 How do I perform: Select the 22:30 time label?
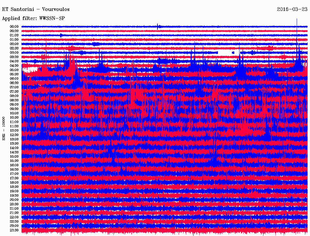pos(14,221)
